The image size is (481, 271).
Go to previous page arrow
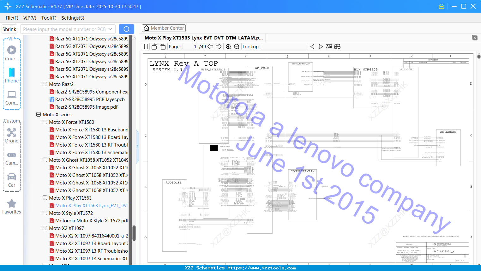[x=210, y=46]
